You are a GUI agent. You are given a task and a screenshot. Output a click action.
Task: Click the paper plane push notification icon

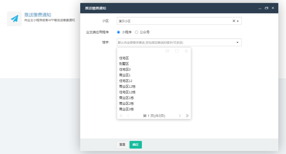pos(14,19)
